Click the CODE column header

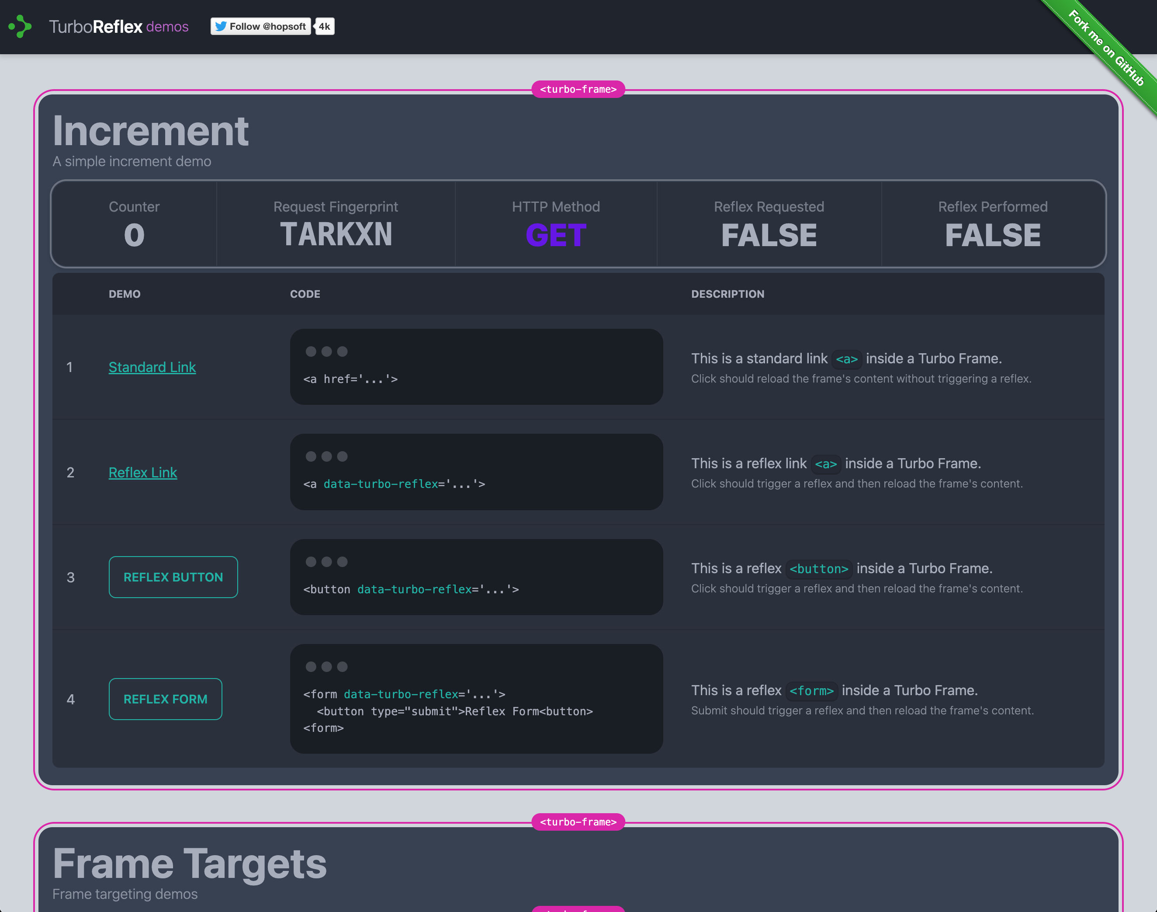click(305, 294)
